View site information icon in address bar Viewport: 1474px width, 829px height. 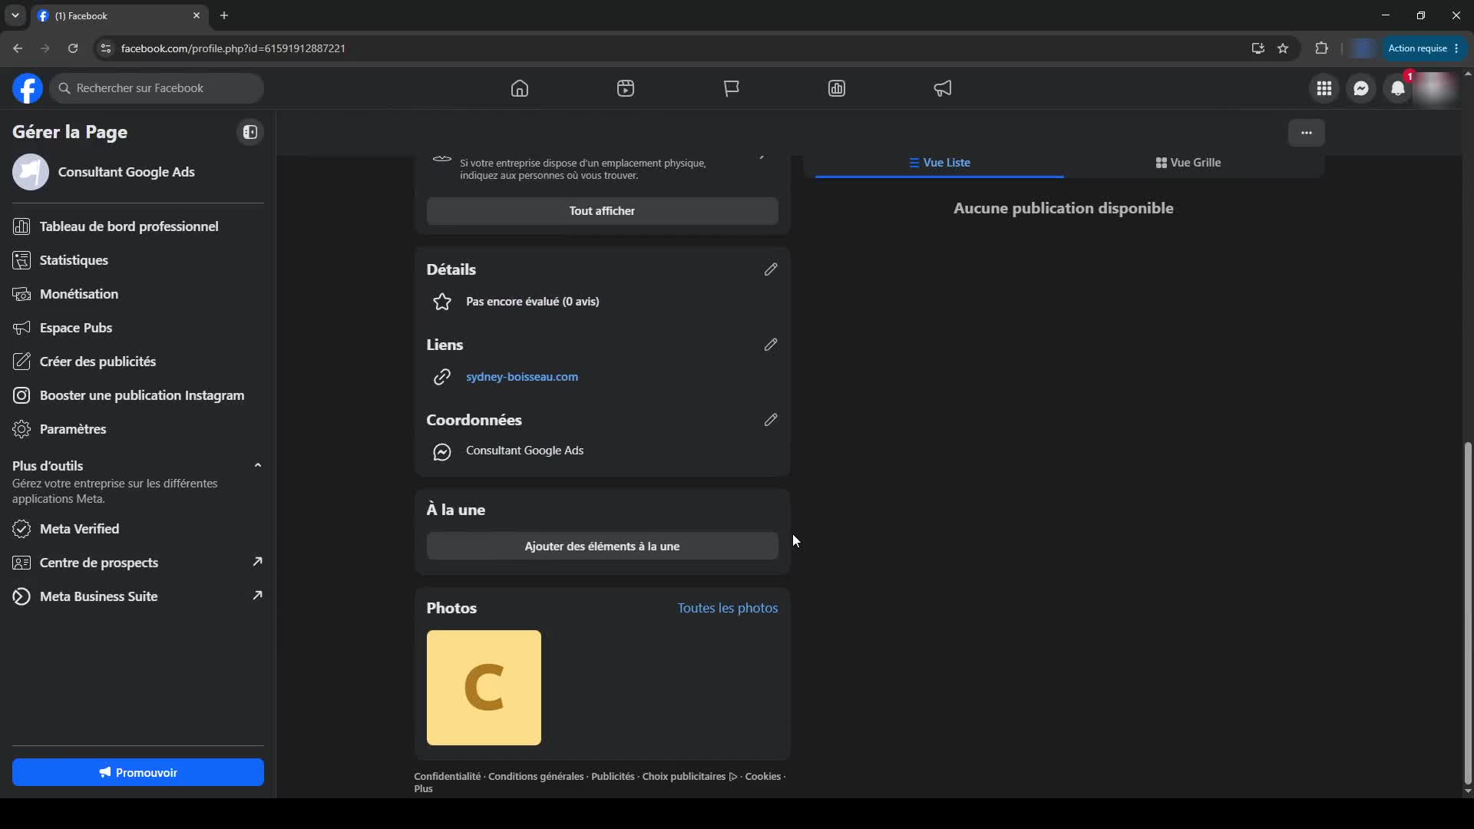106,48
